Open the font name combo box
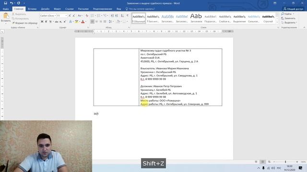This screenshot has width=307, height=172. tap(48, 16)
